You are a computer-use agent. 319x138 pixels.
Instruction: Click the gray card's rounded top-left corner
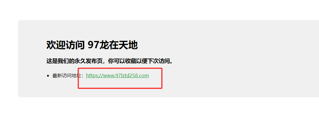tap(19, 22)
